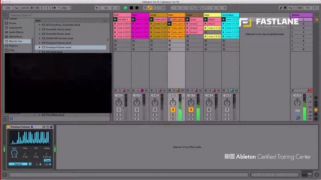The image size is (321, 180).
Task: Click the browser search field
Action: pos(59,15)
